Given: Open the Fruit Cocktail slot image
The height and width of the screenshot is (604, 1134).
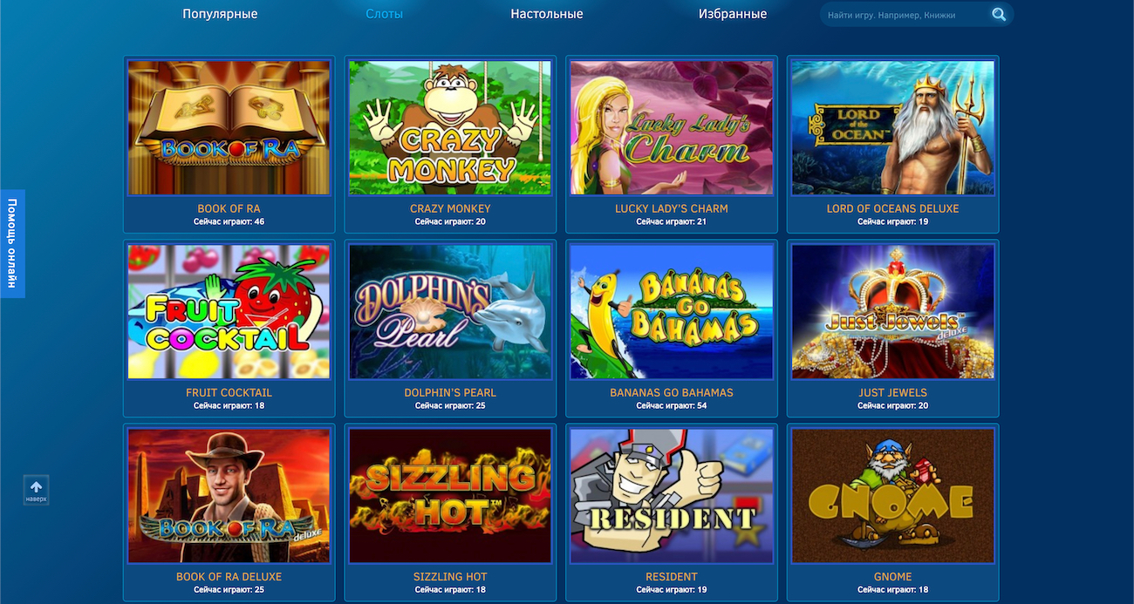Looking at the screenshot, I should pos(229,311).
